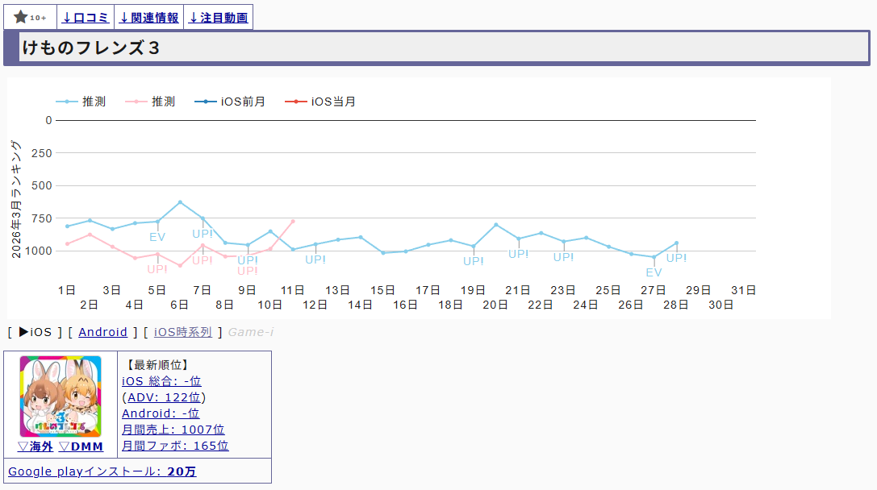Screen dimensions: 877x490
Task: Jump to the 口コミ section
Action: coord(86,18)
